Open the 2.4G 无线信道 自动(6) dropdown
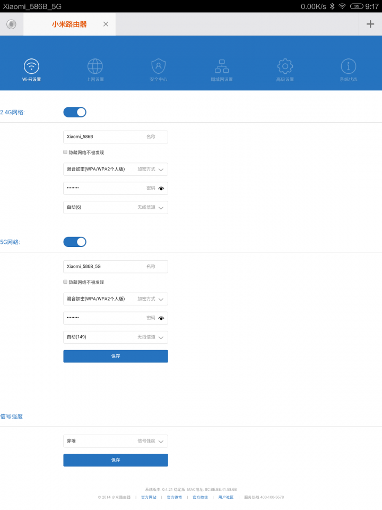Viewport: 382px width, 510px height. [x=116, y=208]
